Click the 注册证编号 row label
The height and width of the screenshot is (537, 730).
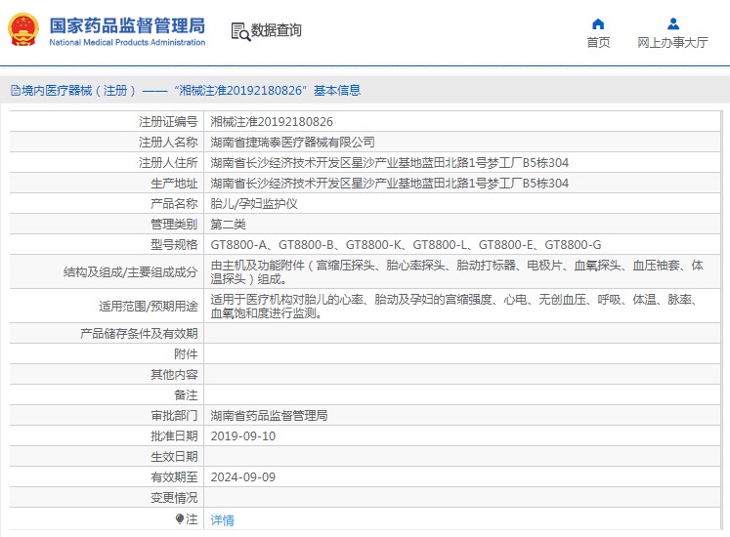168,122
